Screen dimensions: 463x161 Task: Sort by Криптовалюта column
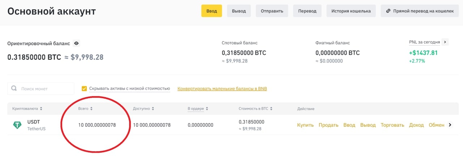click(x=41, y=109)
